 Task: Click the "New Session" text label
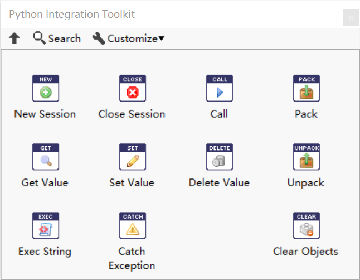pyautogui.click(x=45, y=114)
